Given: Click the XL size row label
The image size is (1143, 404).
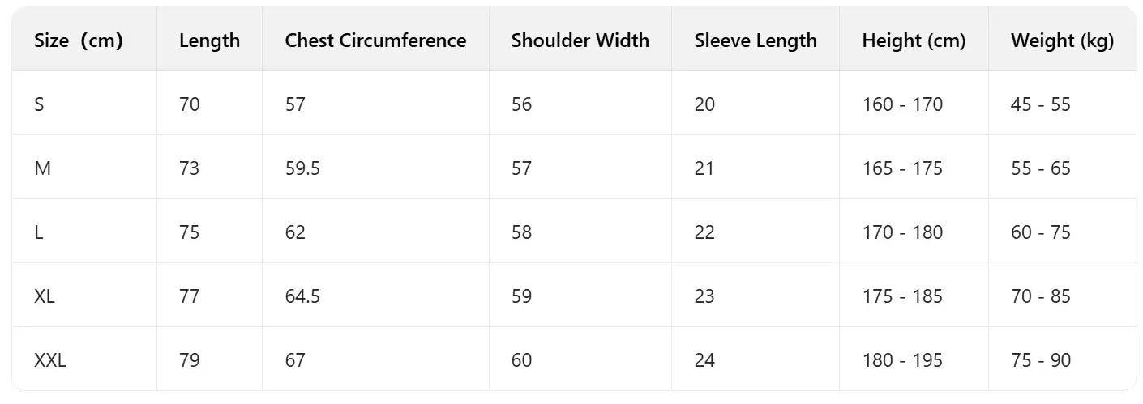Looking at the screenshot, I should (x=45, y=296).
